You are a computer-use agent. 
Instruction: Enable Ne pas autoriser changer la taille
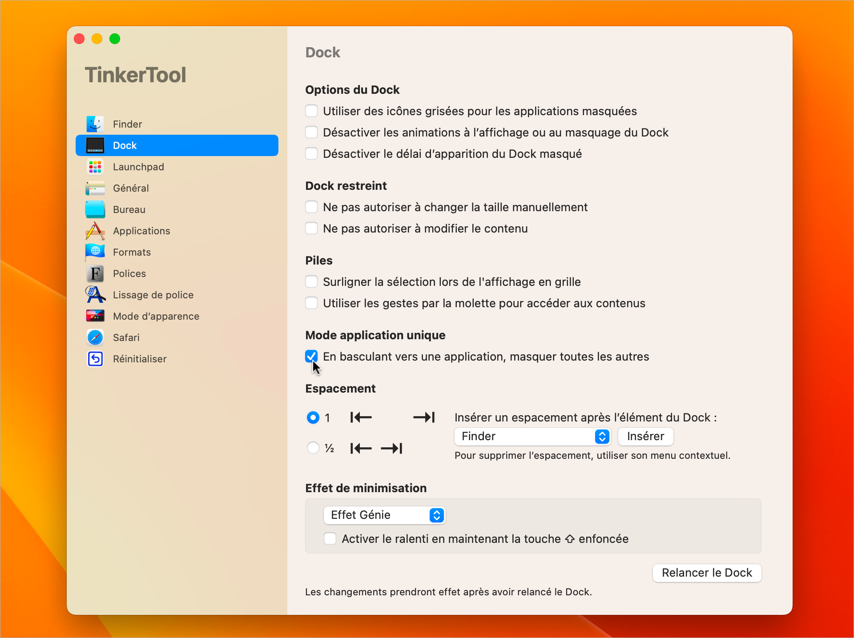pos(311,207)
